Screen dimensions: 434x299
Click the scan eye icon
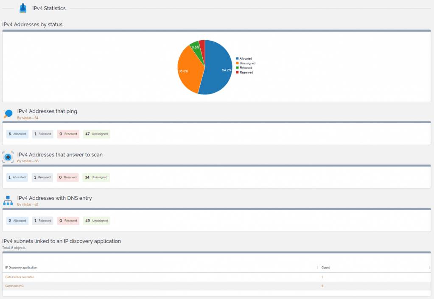(x=8, y=157)
